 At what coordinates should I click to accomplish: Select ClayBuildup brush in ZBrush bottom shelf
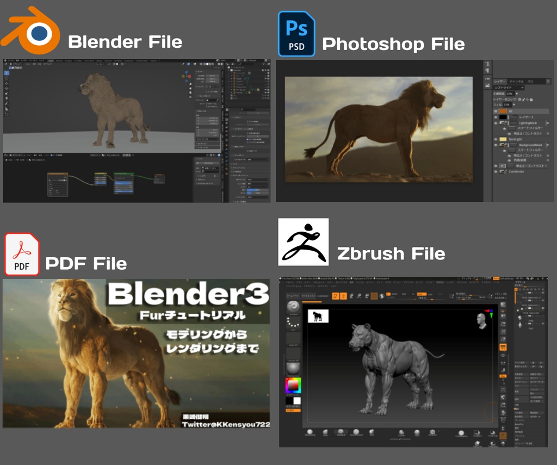point(310,433)
